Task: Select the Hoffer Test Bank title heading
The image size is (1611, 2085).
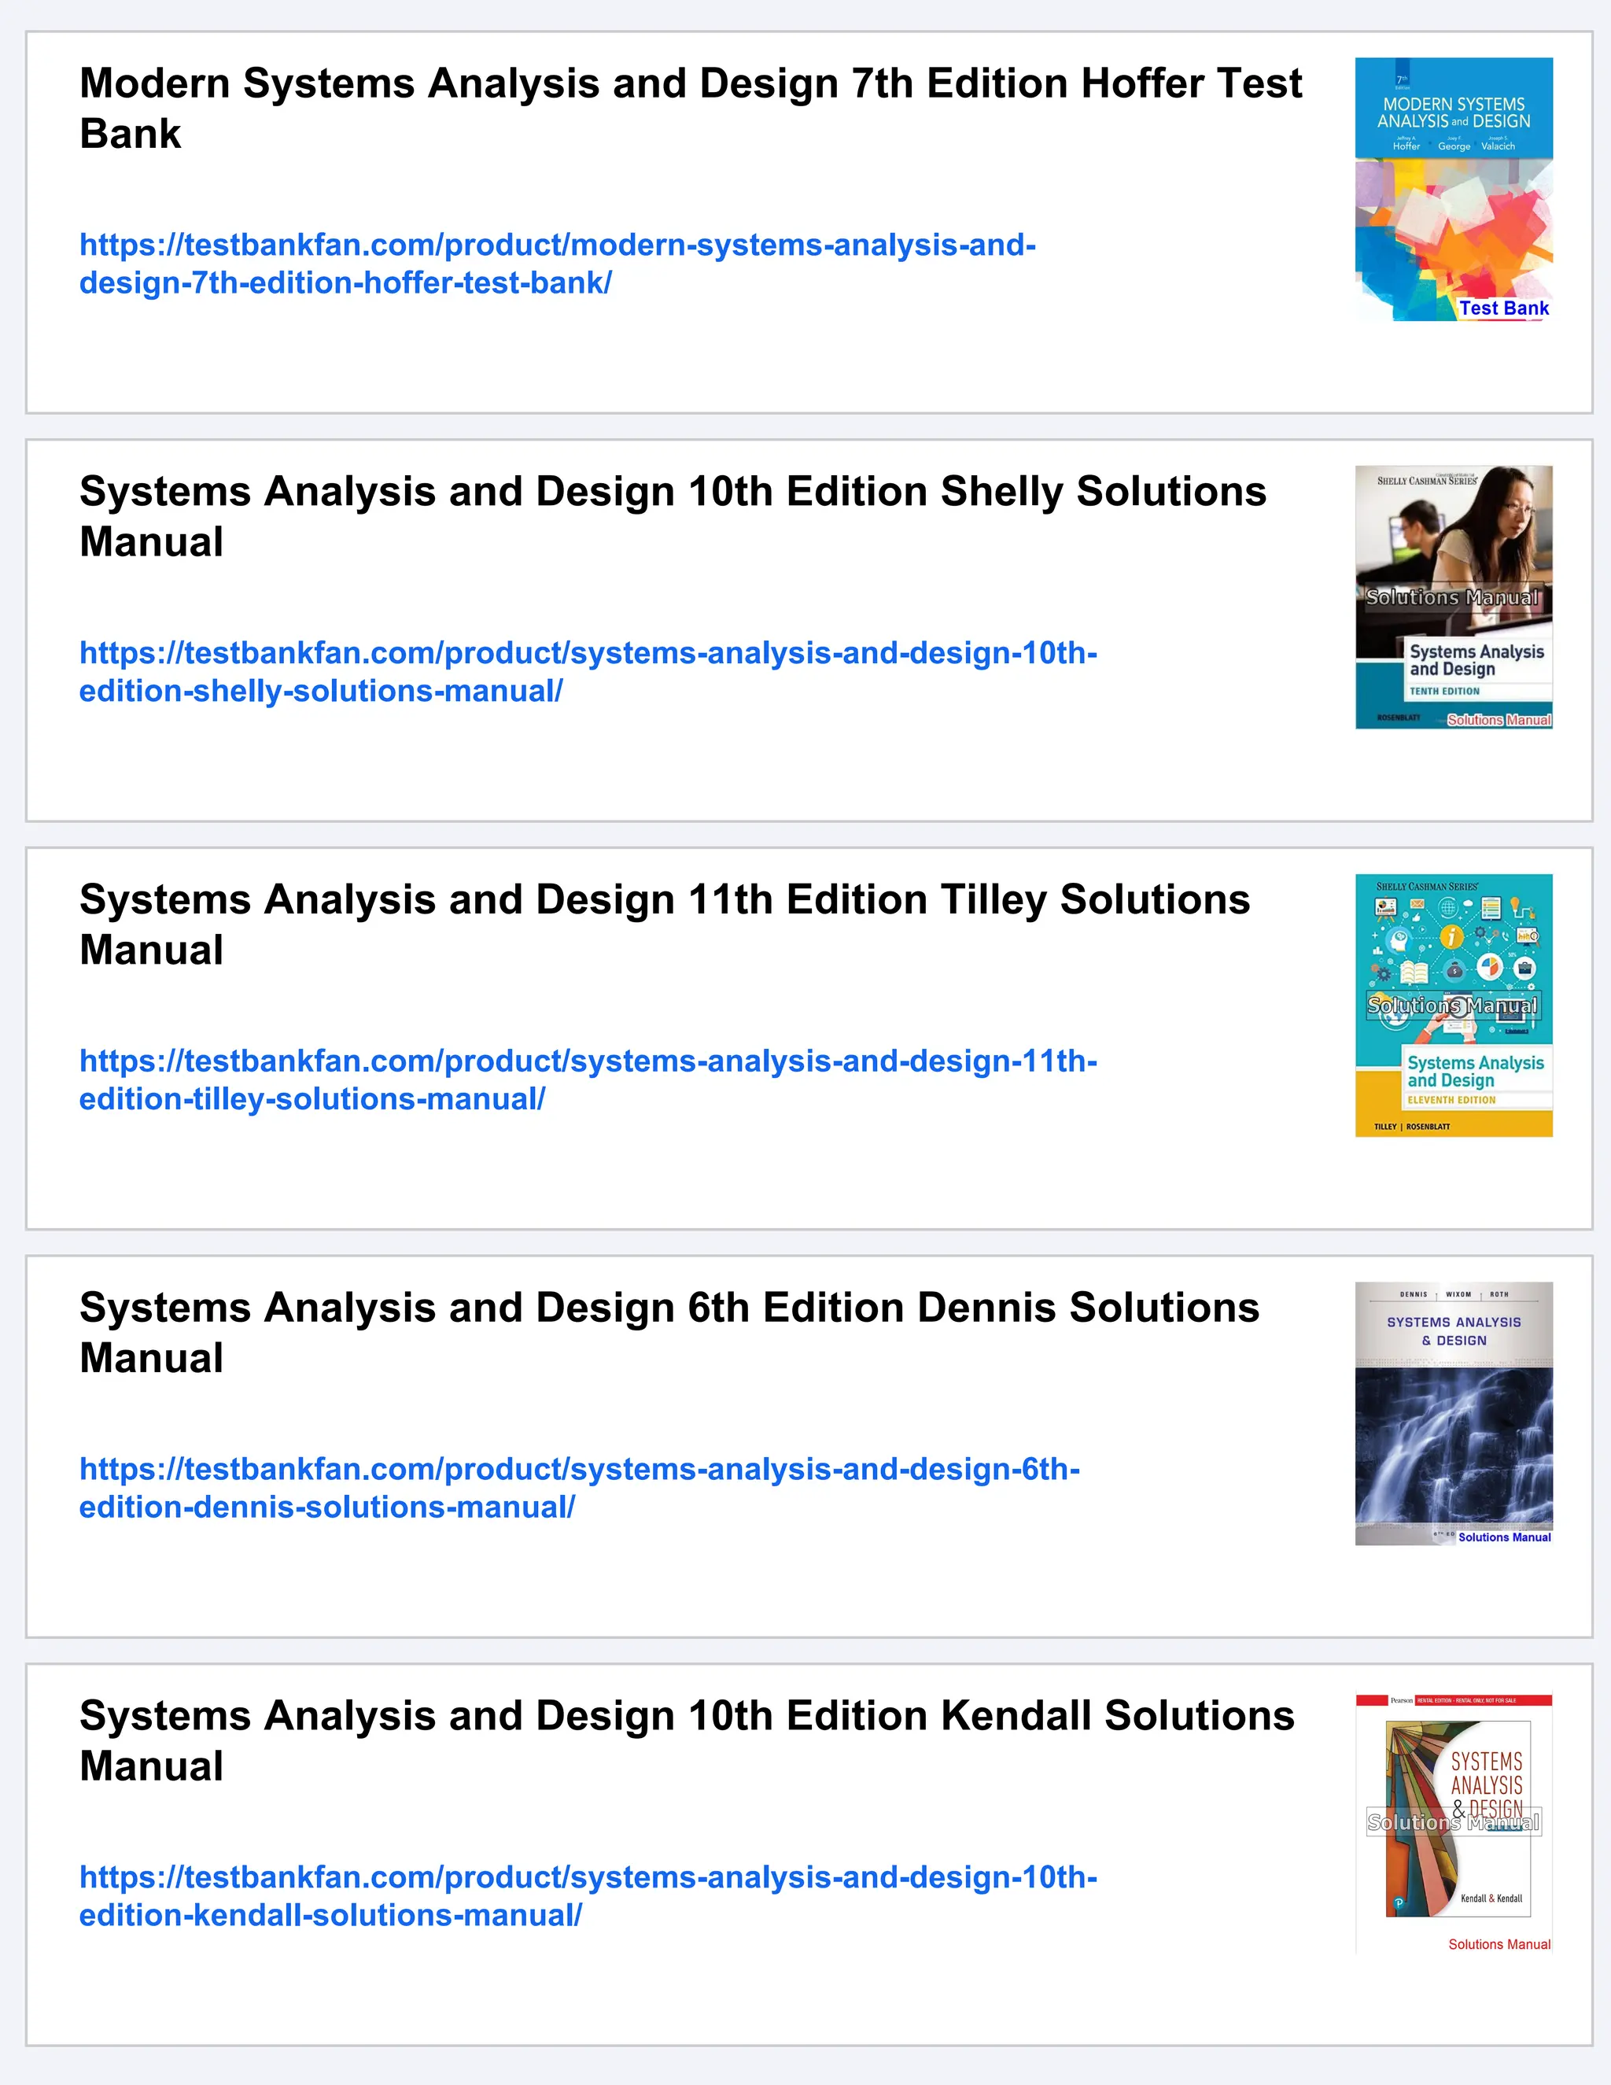Action: tap(690, 108)
